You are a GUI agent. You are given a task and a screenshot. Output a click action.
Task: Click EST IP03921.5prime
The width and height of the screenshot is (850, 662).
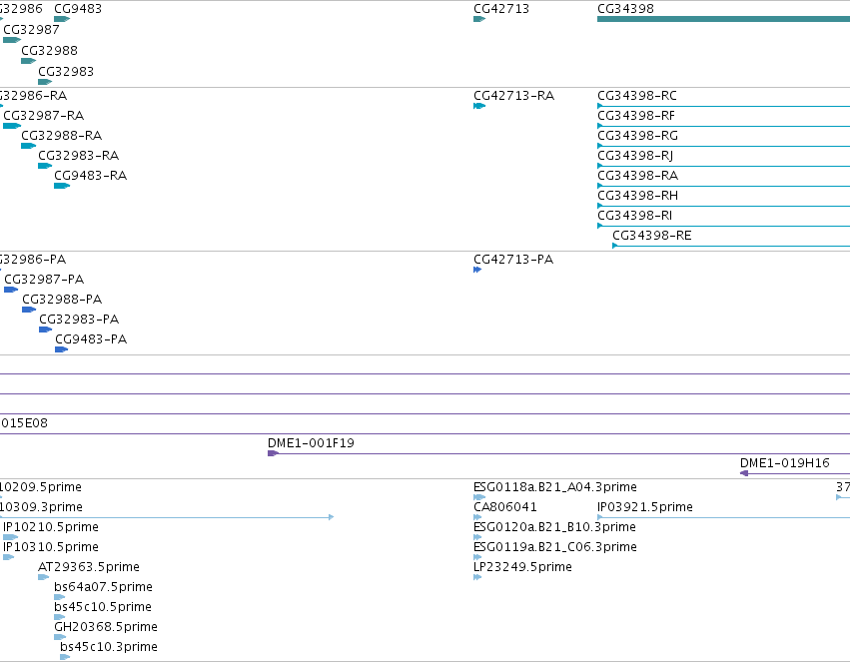tap(723, 517)
